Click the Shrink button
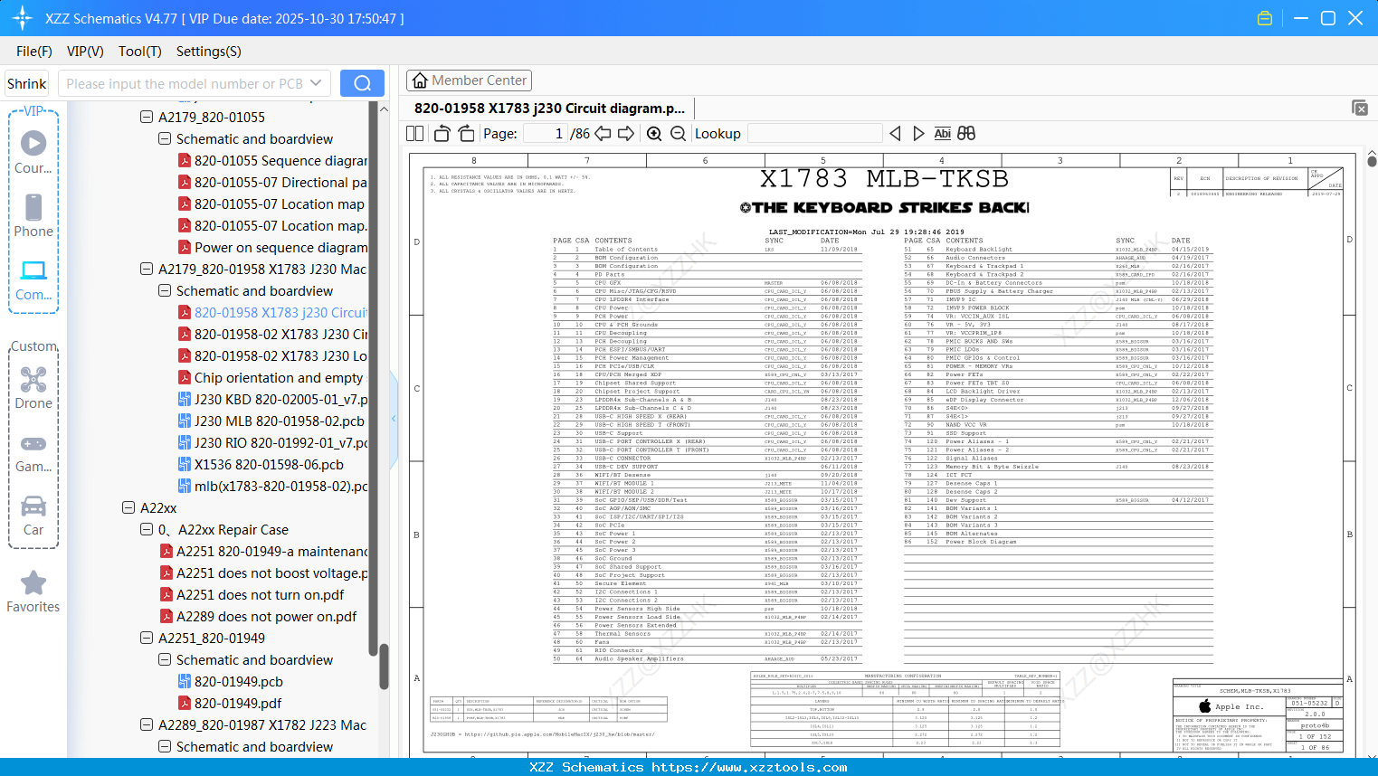Image resolution: width=1378 pixels, height=776 pixels. click(27, 83)
